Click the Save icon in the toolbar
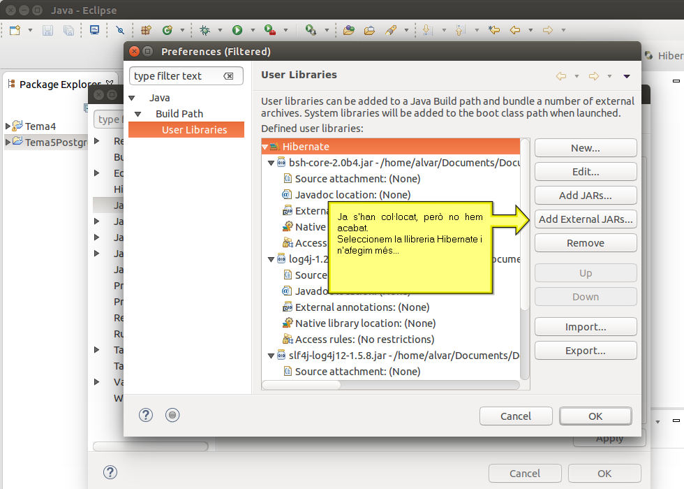The image size is (684, 489). click(x=47, y=30)
